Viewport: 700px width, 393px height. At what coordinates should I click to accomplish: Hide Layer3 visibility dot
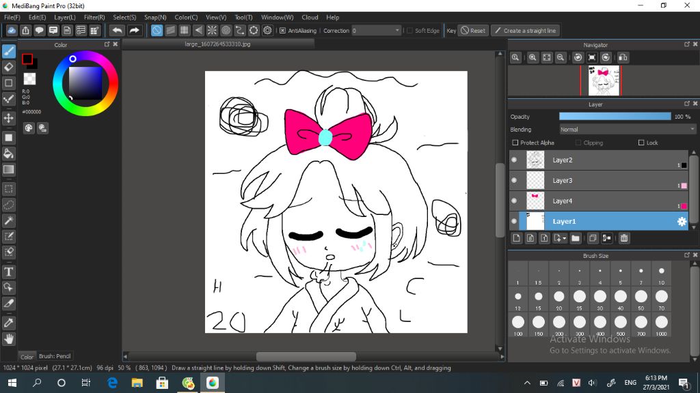click(x=514, y=180)
